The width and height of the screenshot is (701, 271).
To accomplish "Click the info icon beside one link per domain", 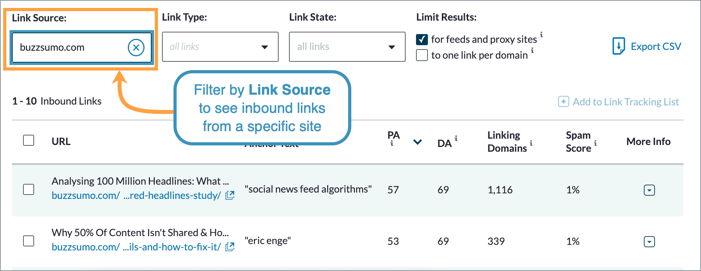I will (x=532, y=51).
